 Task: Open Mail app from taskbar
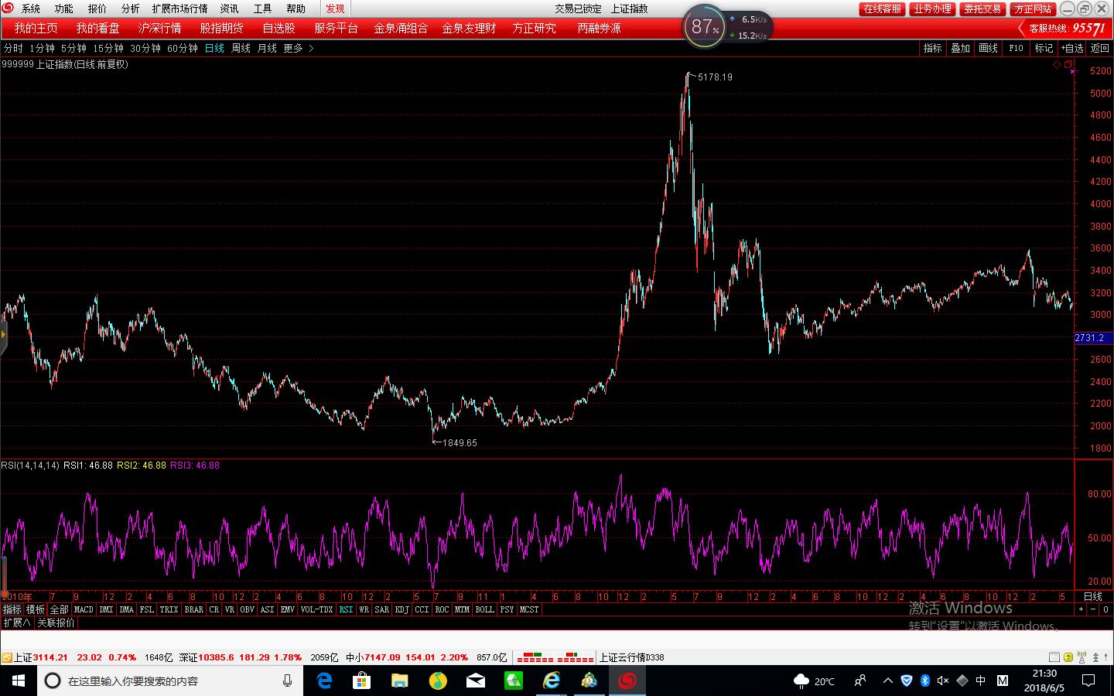pos(476,681)
